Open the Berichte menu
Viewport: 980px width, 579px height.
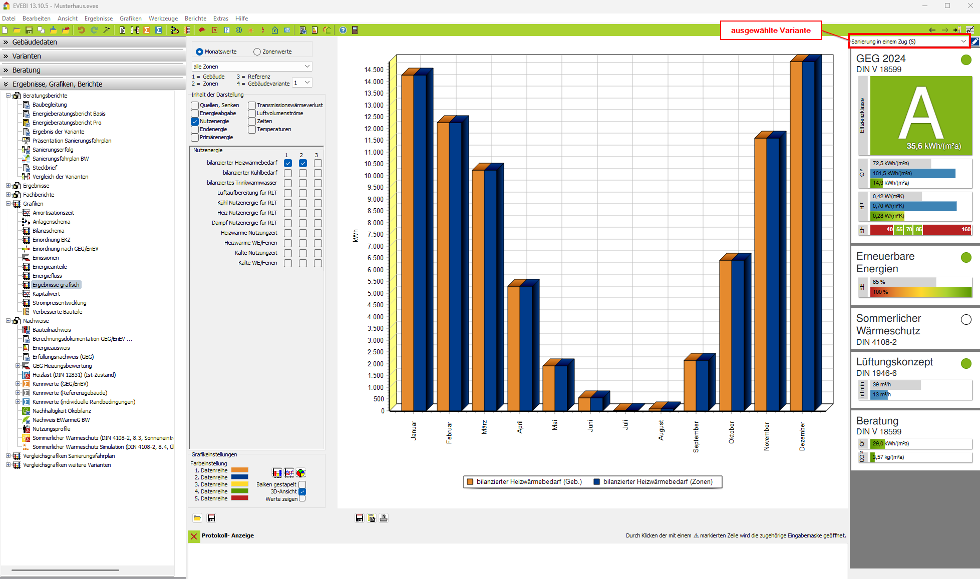pyautogui.click(x=195, y=19)
